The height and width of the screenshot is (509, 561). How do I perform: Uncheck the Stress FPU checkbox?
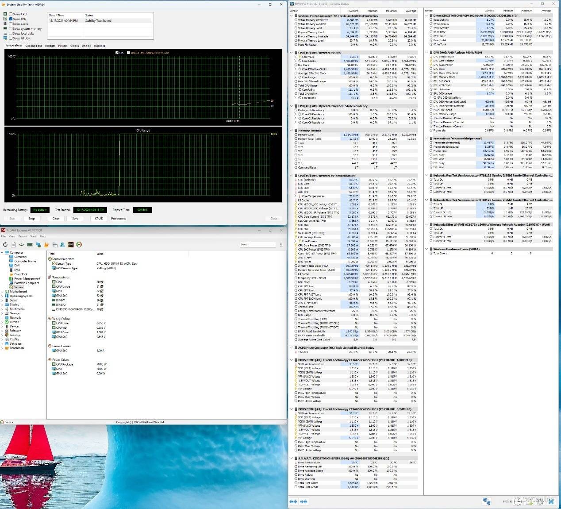[11, 19]
